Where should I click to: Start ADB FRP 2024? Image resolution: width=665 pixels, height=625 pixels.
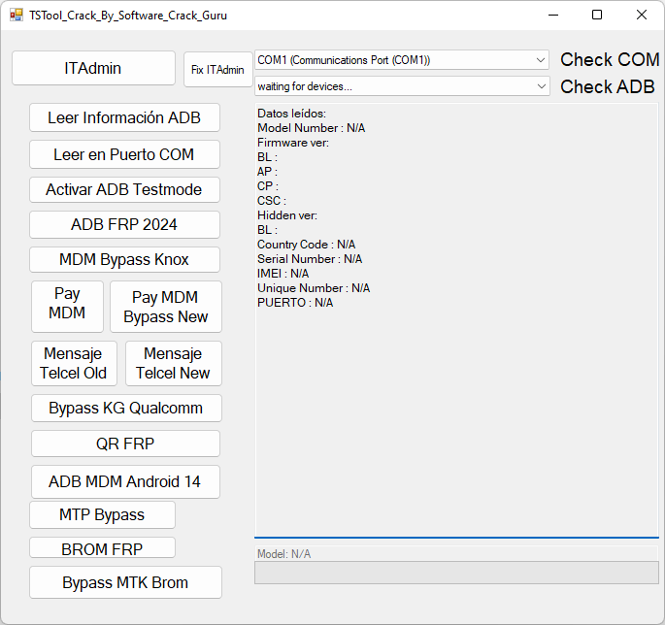(x=124, y=225)
